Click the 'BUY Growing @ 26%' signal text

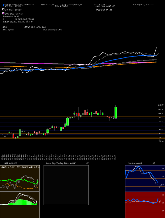tap(52, 30)
